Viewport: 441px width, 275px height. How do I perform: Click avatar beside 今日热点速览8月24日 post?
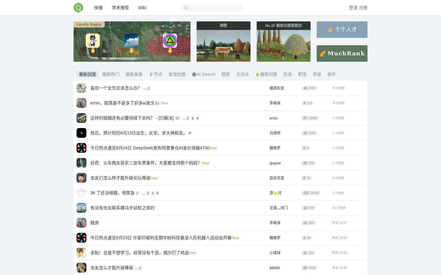(x=81, y=148)
